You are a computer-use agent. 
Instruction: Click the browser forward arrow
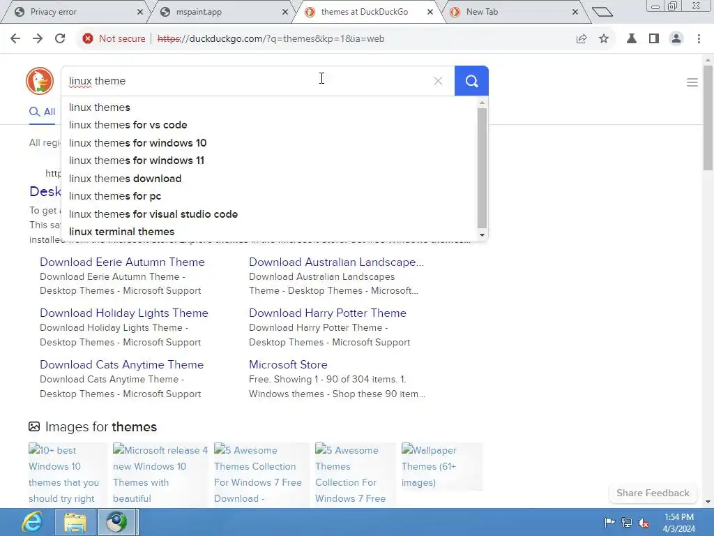(x=38, y=39)
